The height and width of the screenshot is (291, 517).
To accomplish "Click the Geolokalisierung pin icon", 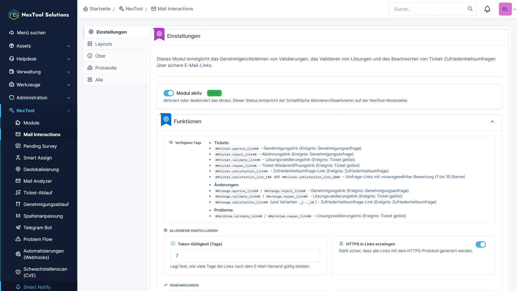I will [18, 169].
